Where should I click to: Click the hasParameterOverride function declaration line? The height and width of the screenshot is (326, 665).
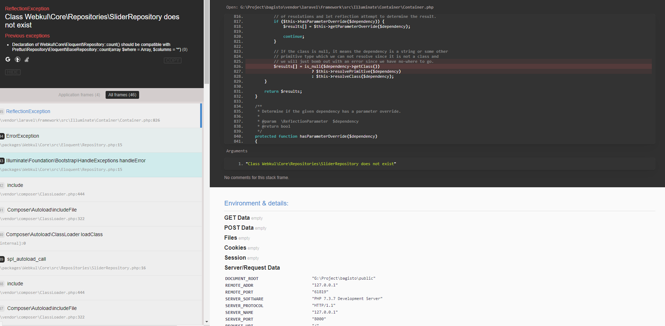(316, 136)
